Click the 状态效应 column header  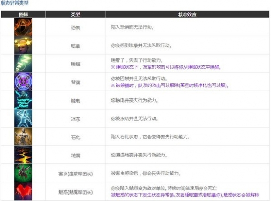point(187,14)
